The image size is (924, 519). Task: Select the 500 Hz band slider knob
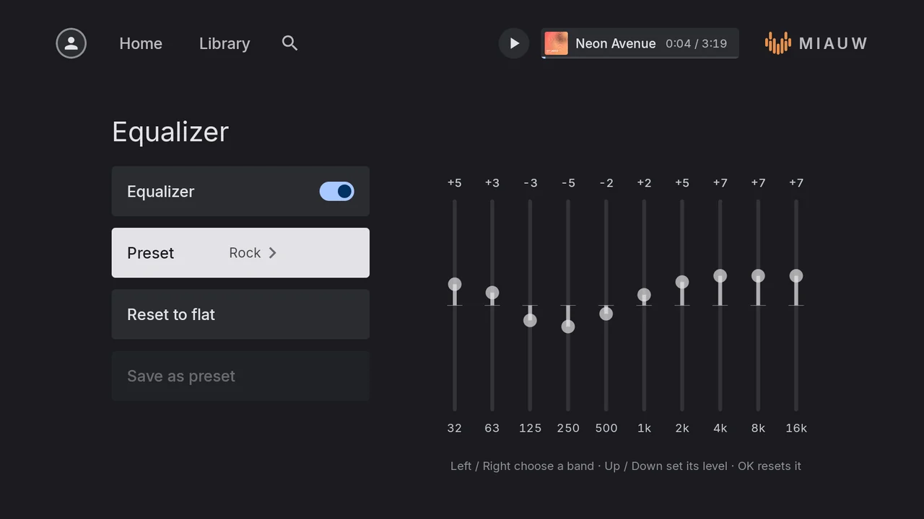tap(606, 314)
